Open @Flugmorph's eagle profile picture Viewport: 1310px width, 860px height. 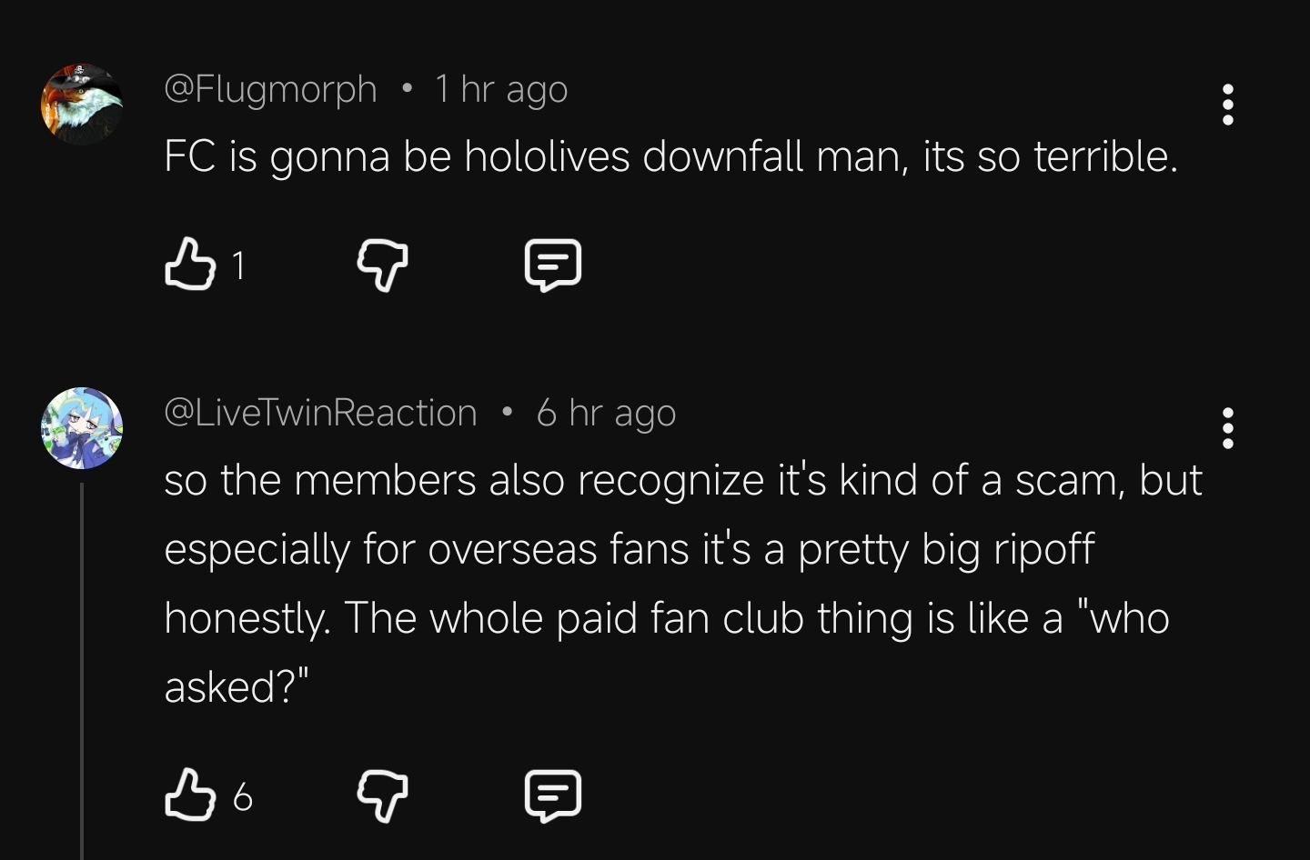(x=82, y=105)
